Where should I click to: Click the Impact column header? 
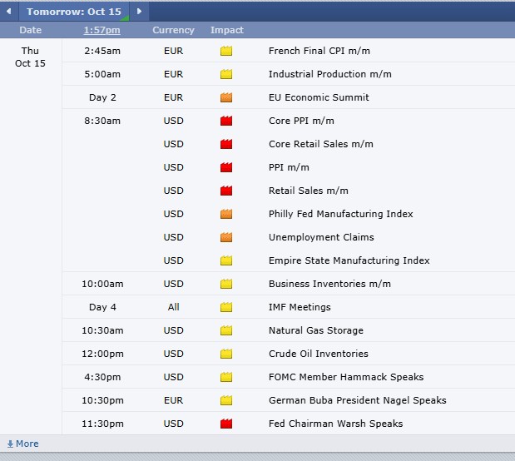point(227,30)
